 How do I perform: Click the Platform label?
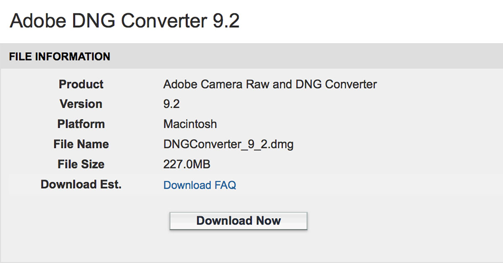pos(81,124)
